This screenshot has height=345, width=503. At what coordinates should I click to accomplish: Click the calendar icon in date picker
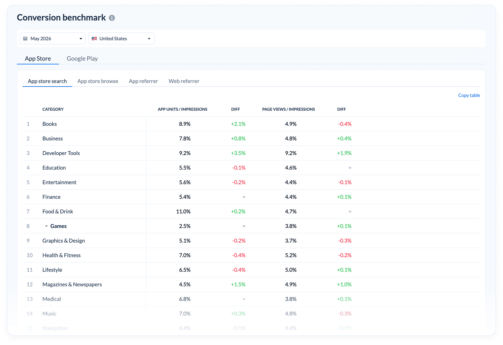point(25,39)
